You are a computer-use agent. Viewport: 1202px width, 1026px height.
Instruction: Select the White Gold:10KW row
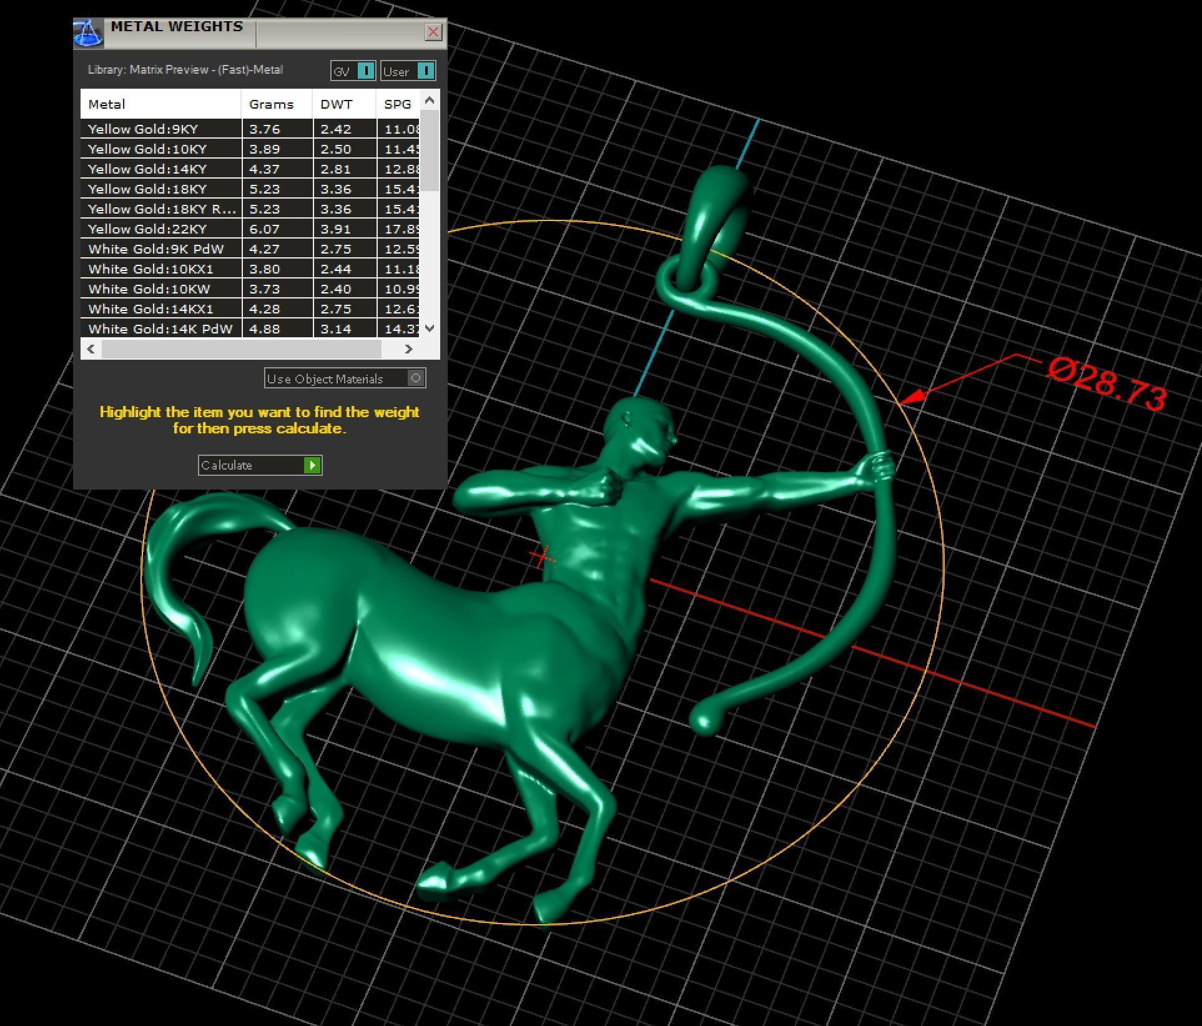pos(160,289)
